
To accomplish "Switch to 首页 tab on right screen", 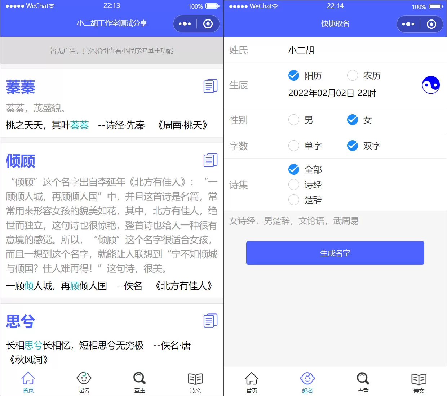I will [x=252, y=382].
